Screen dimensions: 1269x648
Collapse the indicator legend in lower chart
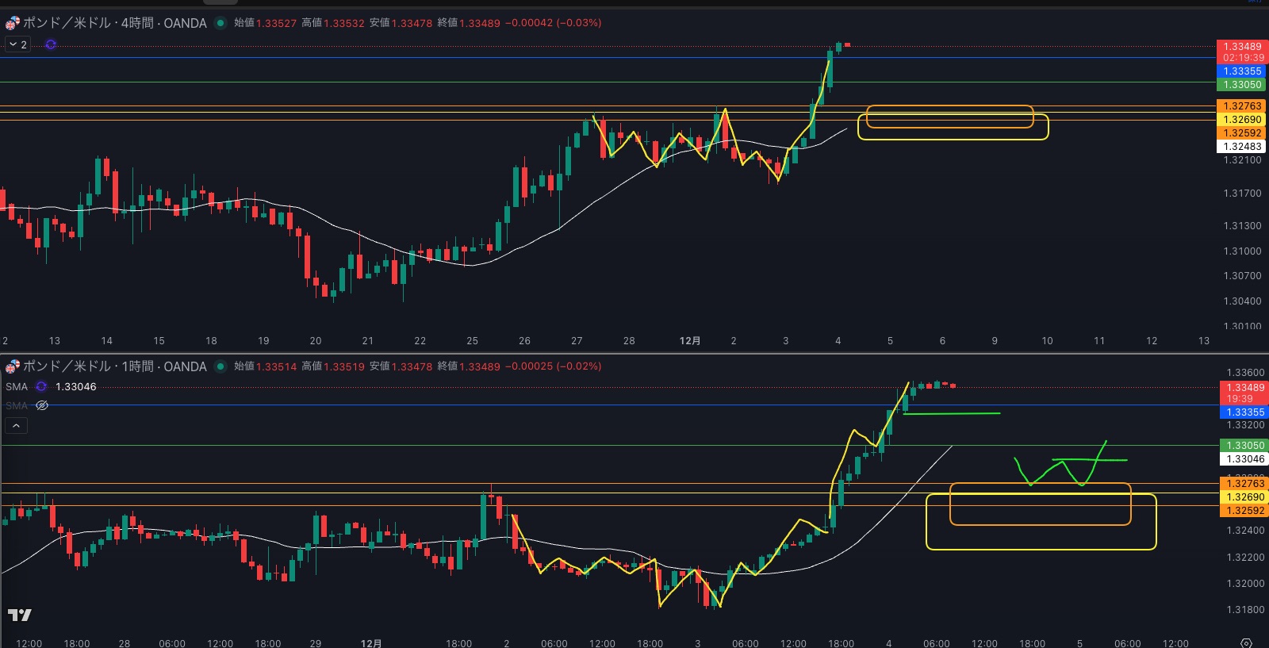tap(16, 426)
